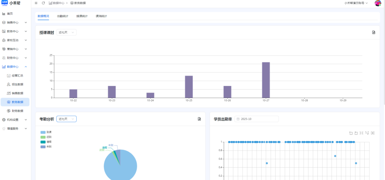Click the clear-selection icon above the scatter chart
This screenshot has height=180, width=385.
point(373,133)
